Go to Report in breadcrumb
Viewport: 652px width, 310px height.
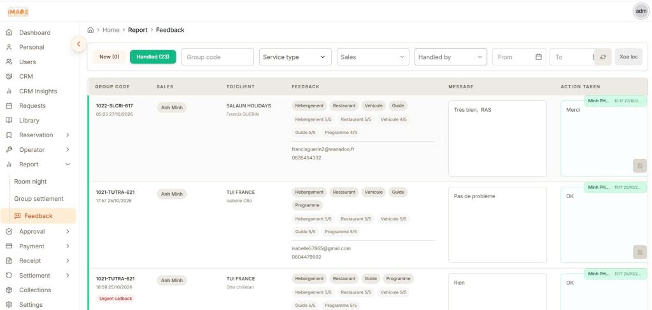click(138, 30)
